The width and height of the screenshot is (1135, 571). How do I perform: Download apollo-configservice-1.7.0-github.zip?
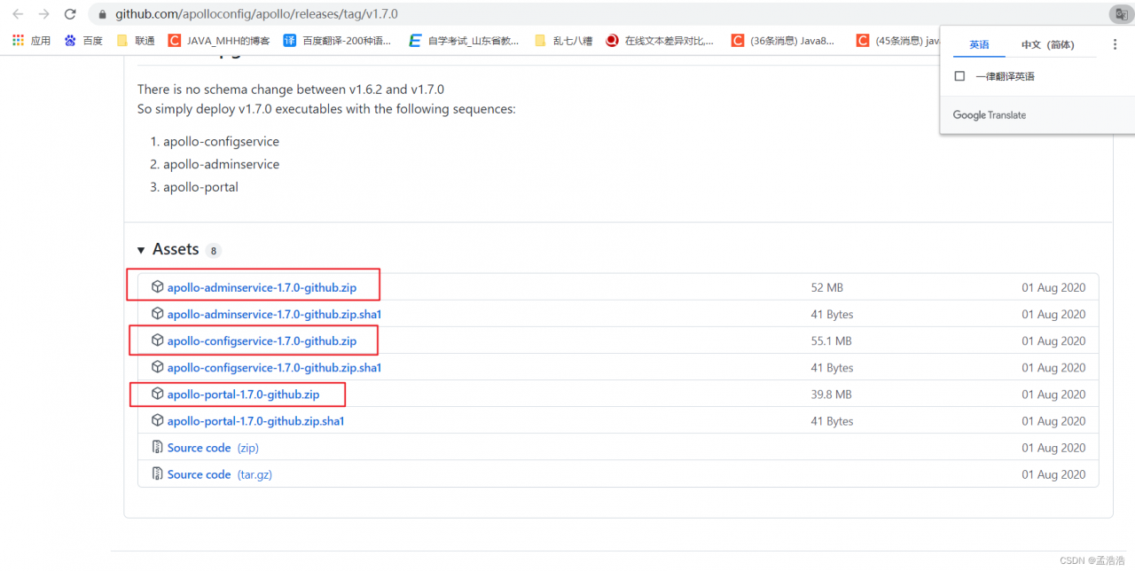(x=262, y=340)
